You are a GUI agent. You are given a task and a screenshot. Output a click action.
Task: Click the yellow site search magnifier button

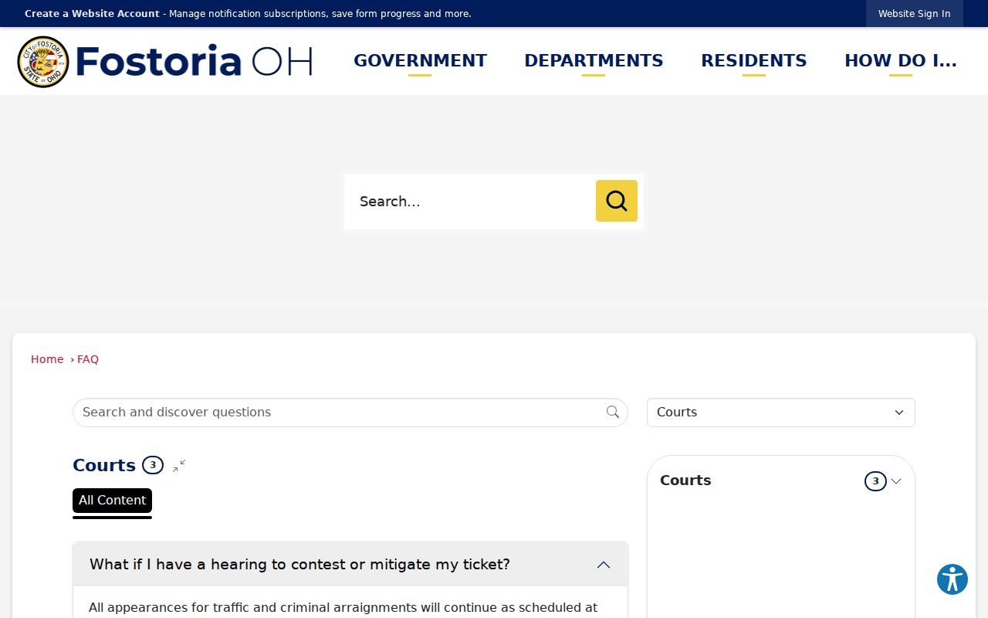point(617,201)
